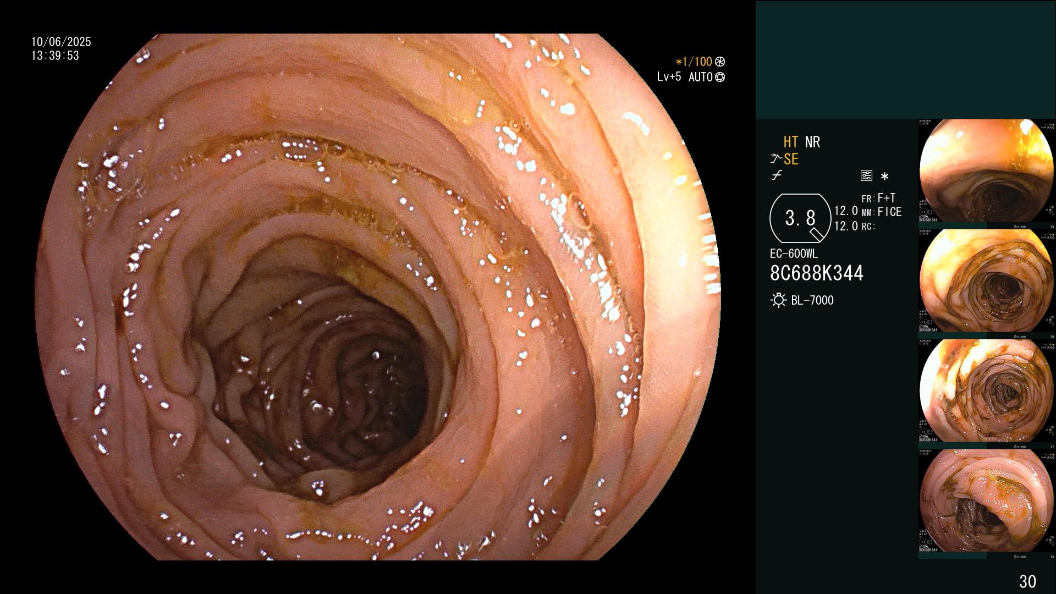Click the AUTO iris mode text

701,77
